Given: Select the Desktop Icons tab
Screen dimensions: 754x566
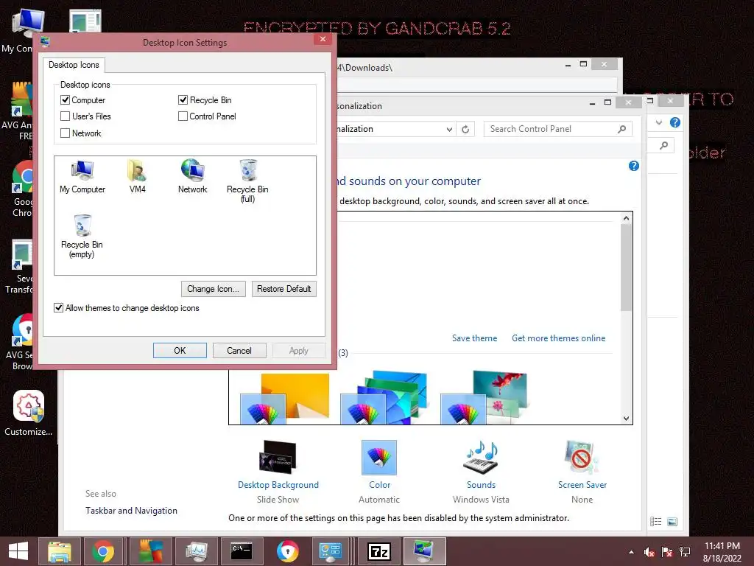Looking at the screenshot, I should click(74, 65).
